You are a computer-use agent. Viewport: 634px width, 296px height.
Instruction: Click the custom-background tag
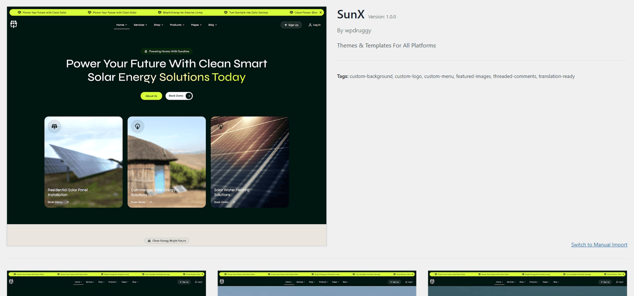pos(371,76)
